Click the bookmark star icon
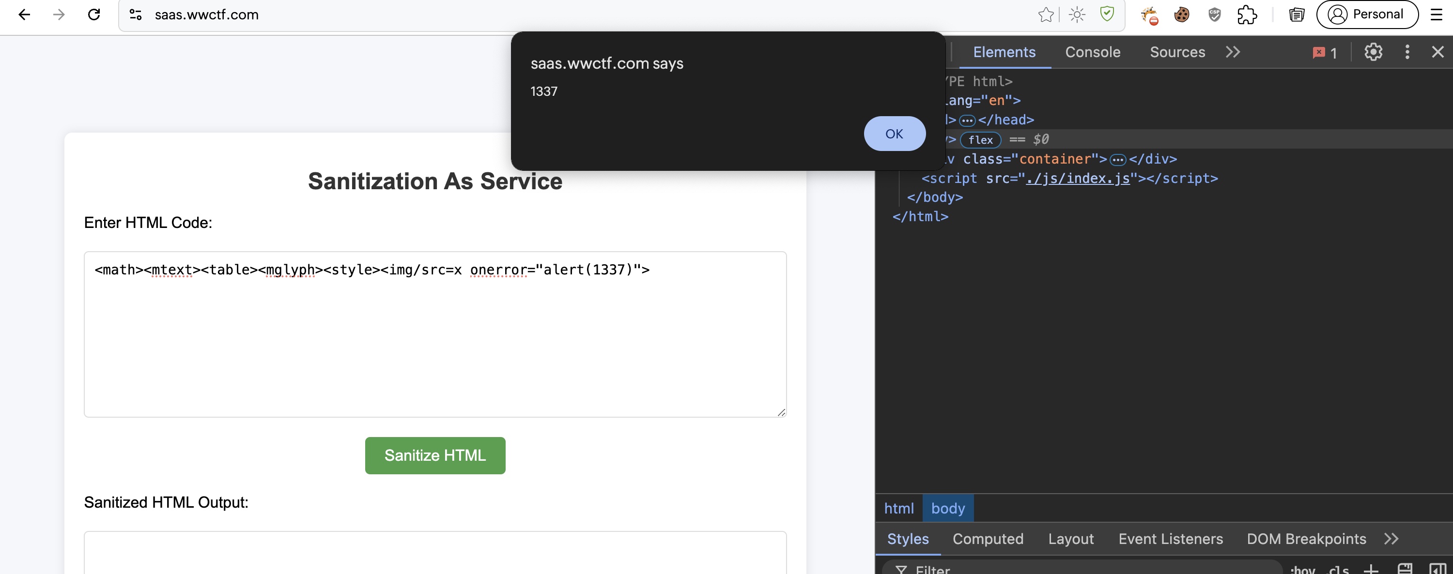Viewport: 1453px width, 574px height. tap(1045, 15)
